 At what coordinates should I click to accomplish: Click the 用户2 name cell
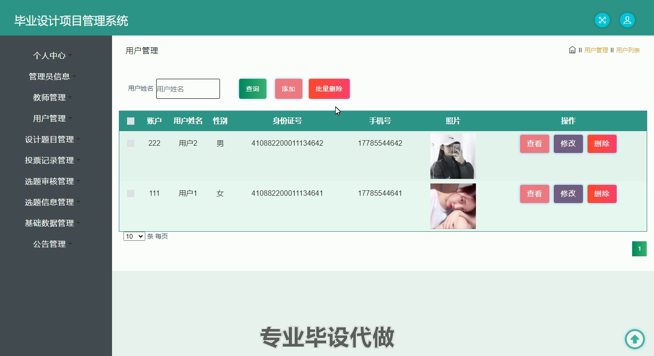(188, 143)
